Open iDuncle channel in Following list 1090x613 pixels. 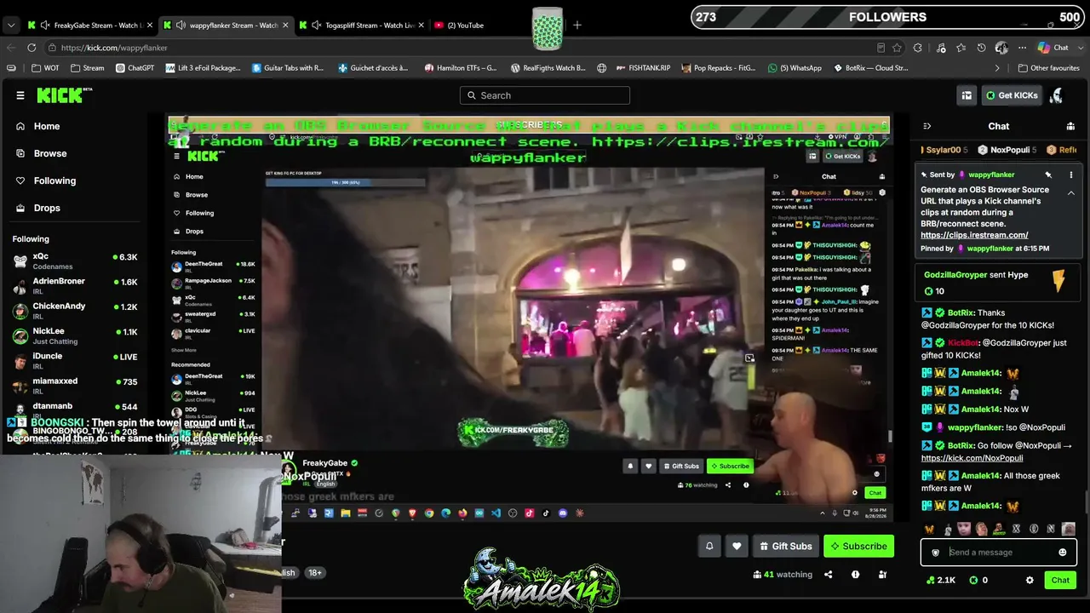click(75, 360)
